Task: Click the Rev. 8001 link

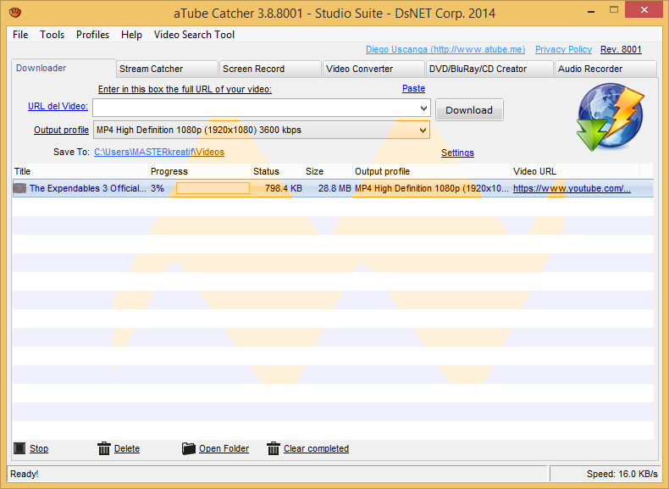Action: coord(621,49)
